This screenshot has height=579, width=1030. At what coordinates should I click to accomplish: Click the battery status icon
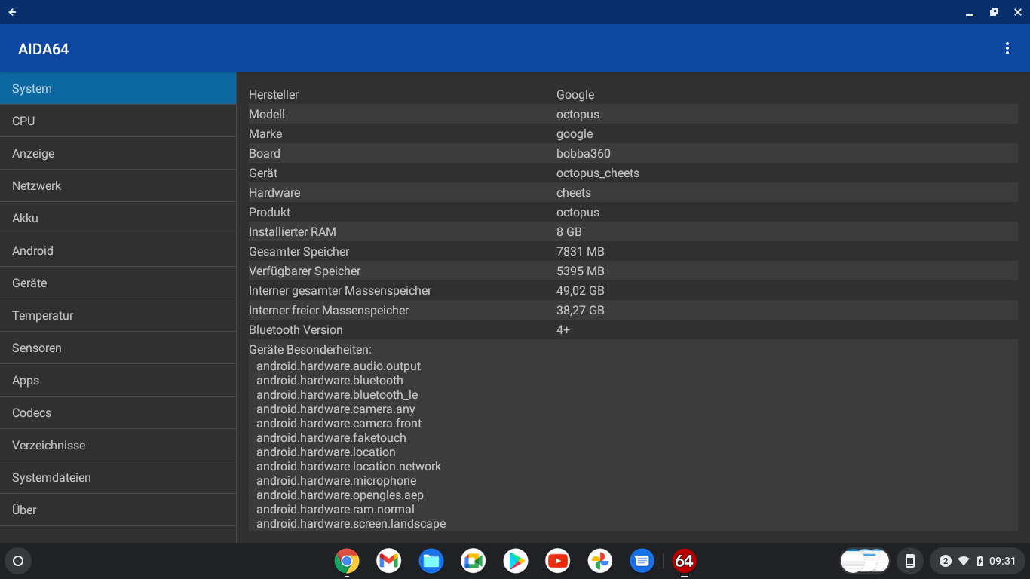click(x=980, y=561)
